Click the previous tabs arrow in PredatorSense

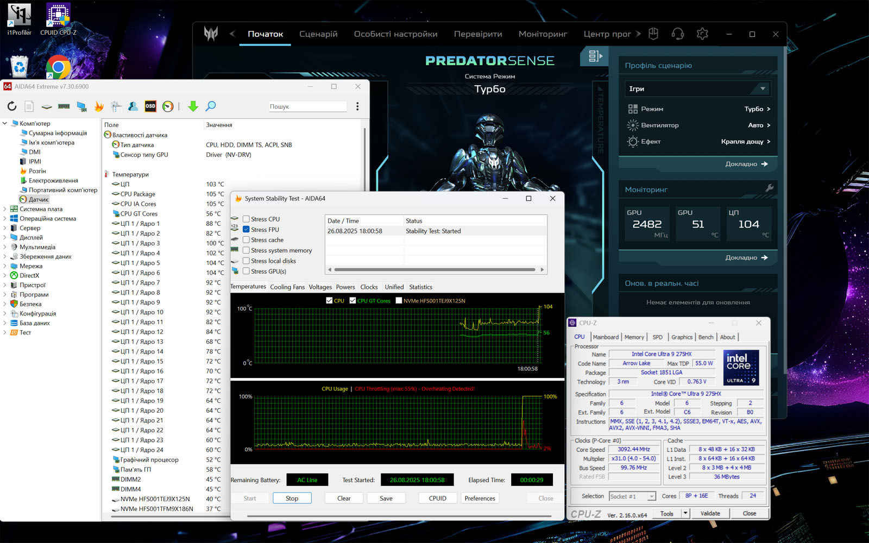[x=232, y=34]
